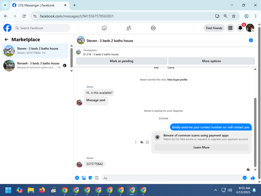The image size is (261, 196).
Task: Open the volume control in the tray
Action: click(230, 190)
